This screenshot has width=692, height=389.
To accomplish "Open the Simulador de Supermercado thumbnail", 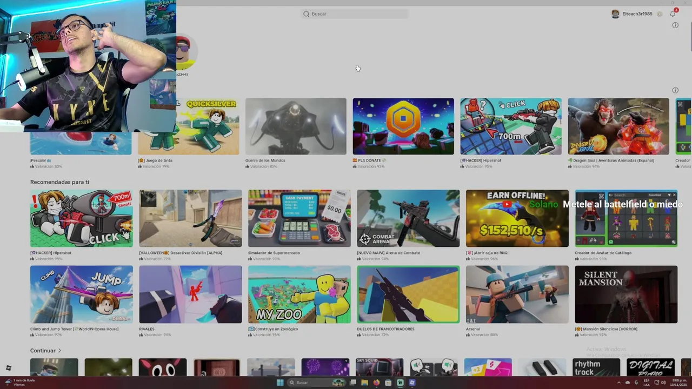I will click(300, 218).
